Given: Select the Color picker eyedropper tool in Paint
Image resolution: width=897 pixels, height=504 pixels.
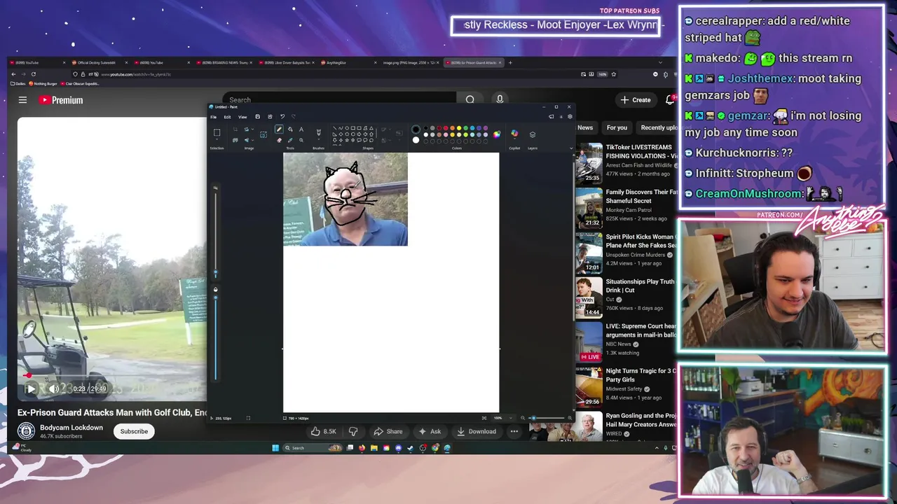Looking at the screenshot, I should (x=290, y=140).
